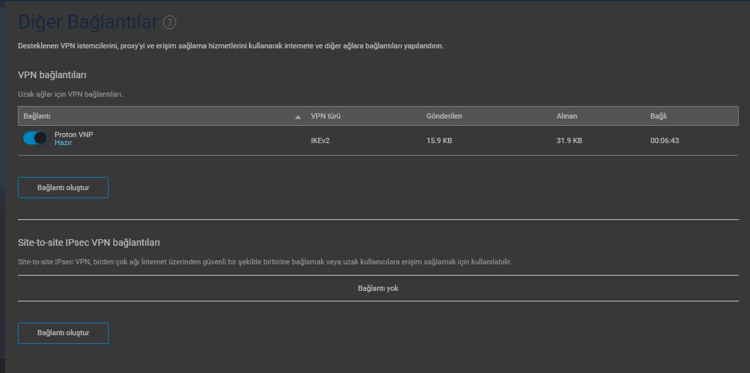Select the 00:06:43 connected time
Image resolution: width=750 pixels, height=373 pixels.
665,140
